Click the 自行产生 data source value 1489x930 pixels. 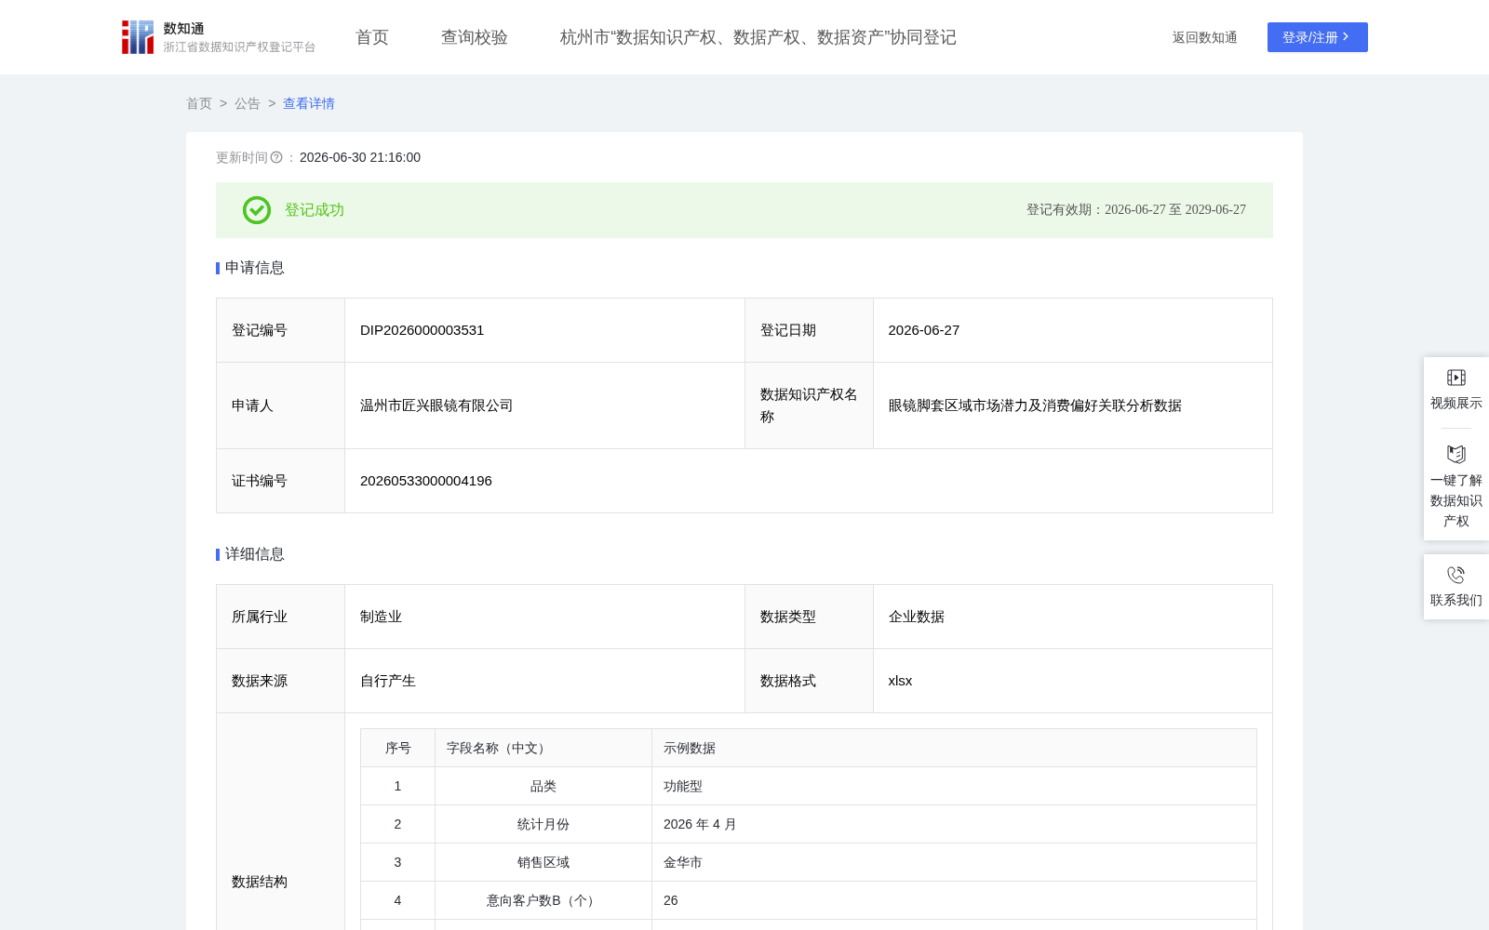tap(388, 681)
